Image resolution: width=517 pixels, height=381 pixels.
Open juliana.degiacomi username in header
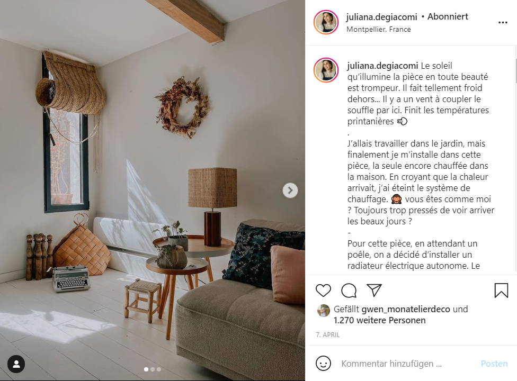(381, 17)
